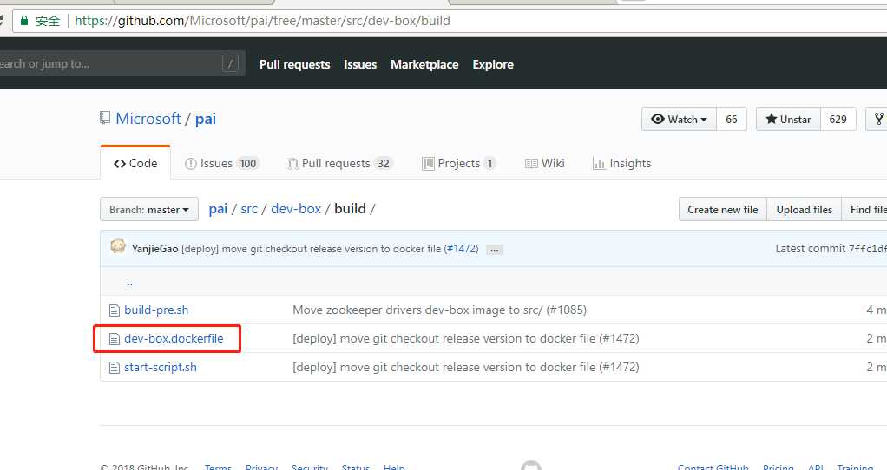Viewport: 887px width, 470px height.
Task: Open latest commit message about git checkout
Action: 311,249
